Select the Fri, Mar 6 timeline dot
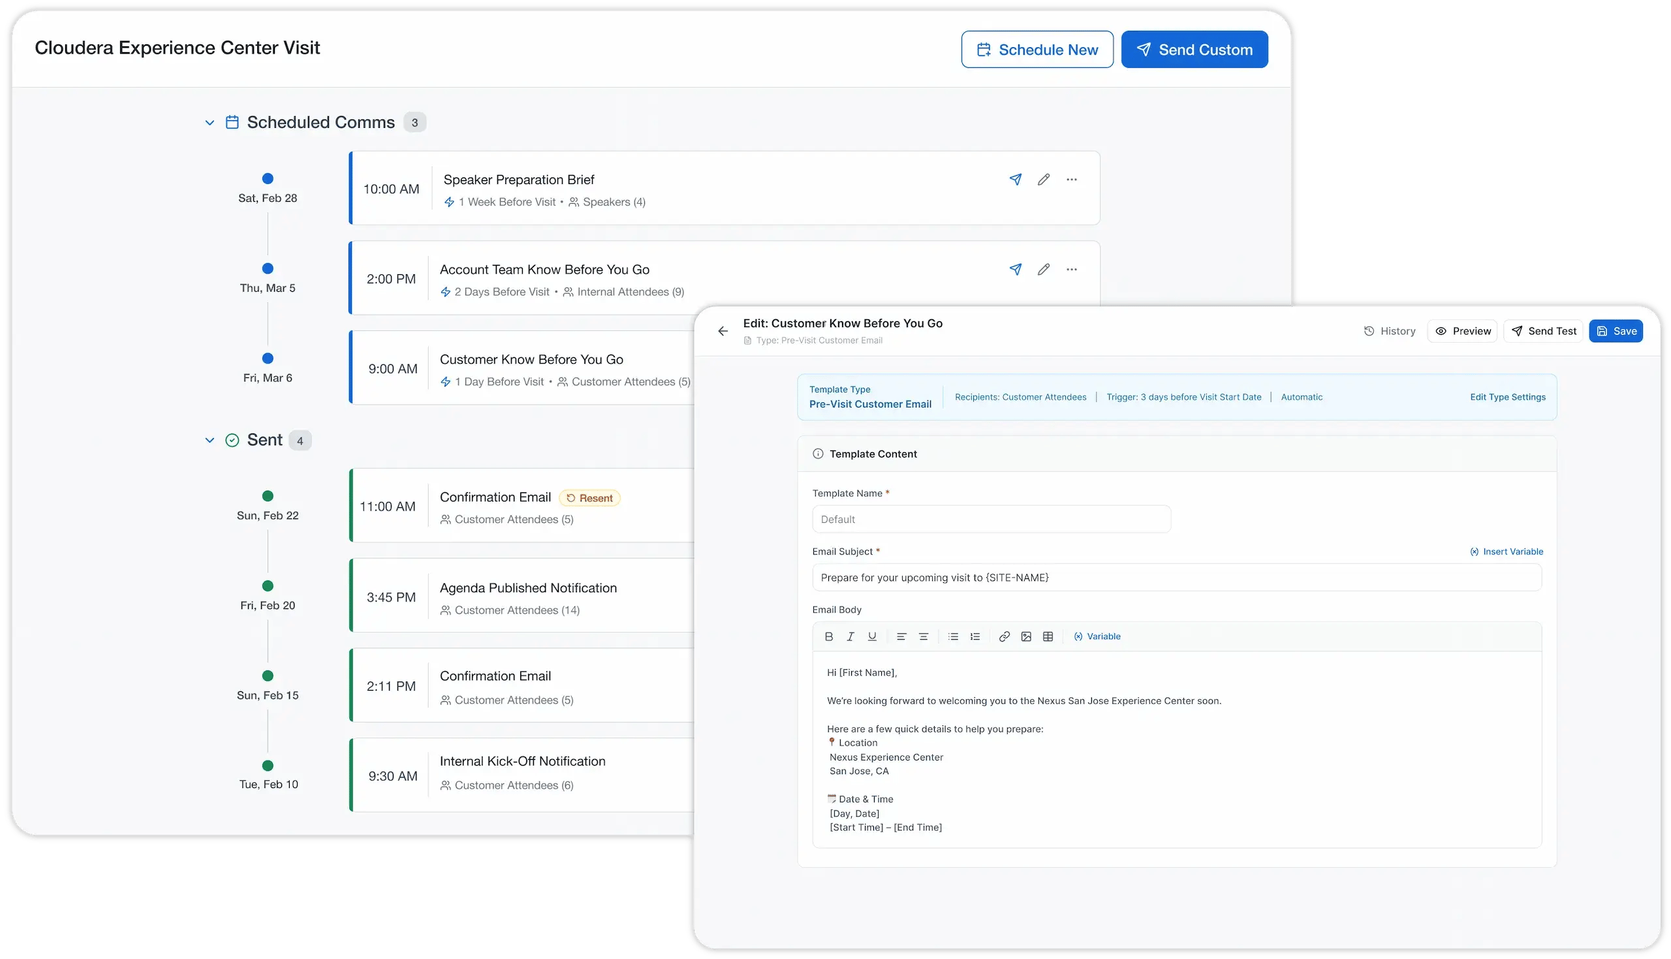Viewport: 1671px width, 959px height. pyautogui.click(x=268, y=358)
